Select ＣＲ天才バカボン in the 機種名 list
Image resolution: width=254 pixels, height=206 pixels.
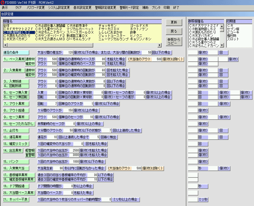pos(15,39)
